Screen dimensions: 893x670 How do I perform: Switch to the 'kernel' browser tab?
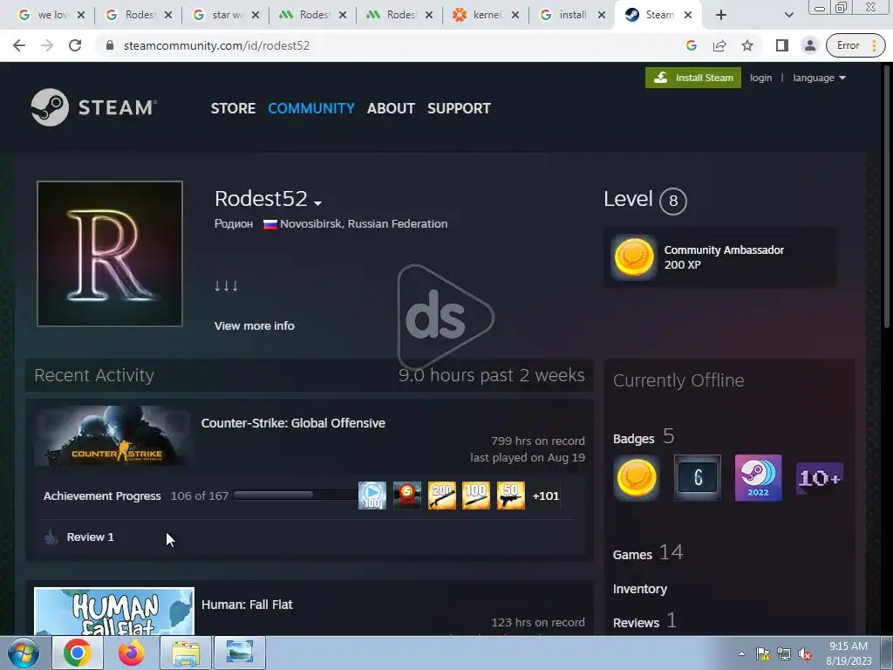point(485,15)
